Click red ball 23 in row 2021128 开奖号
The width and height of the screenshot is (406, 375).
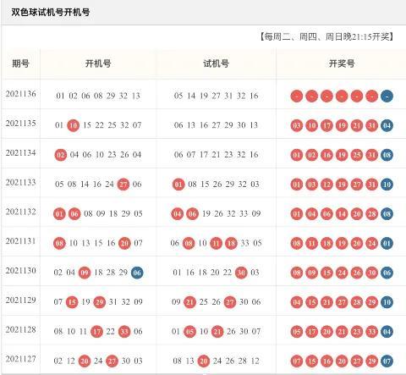click(x=357, y=332)
